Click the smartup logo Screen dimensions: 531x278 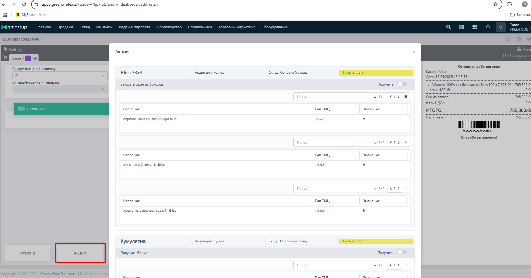[14, 27]
